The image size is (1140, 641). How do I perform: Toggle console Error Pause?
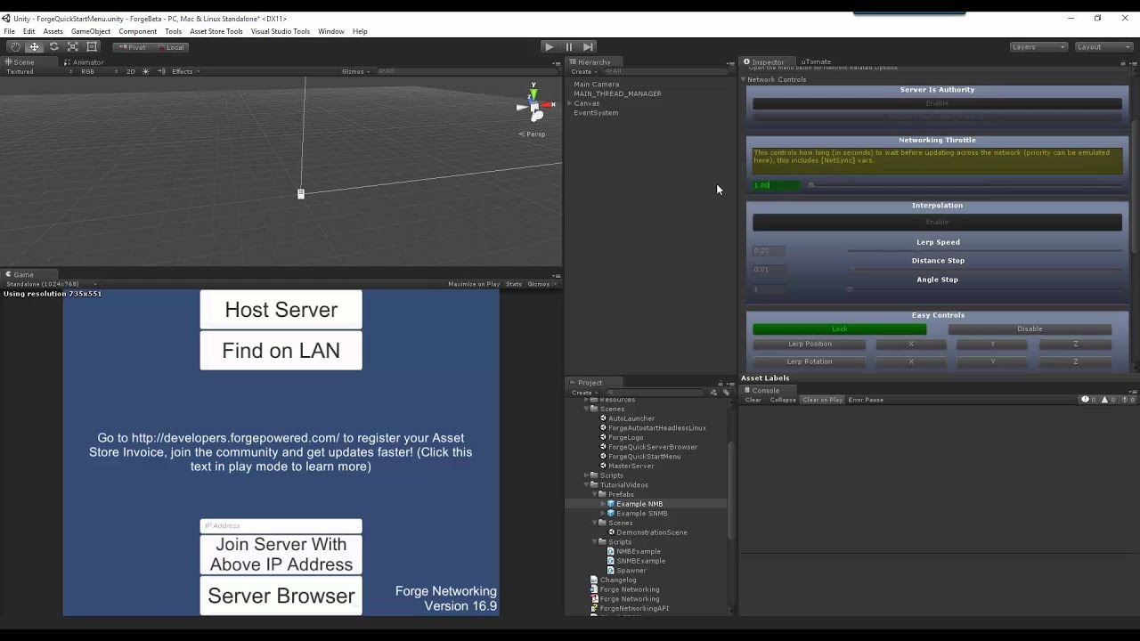click(x=866, y=400)
